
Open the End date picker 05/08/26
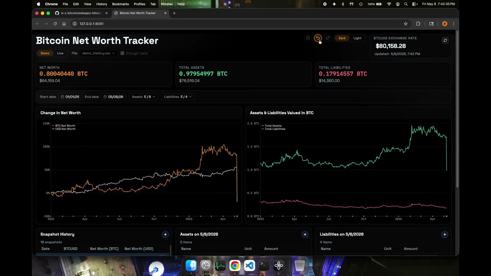(113, 97)
